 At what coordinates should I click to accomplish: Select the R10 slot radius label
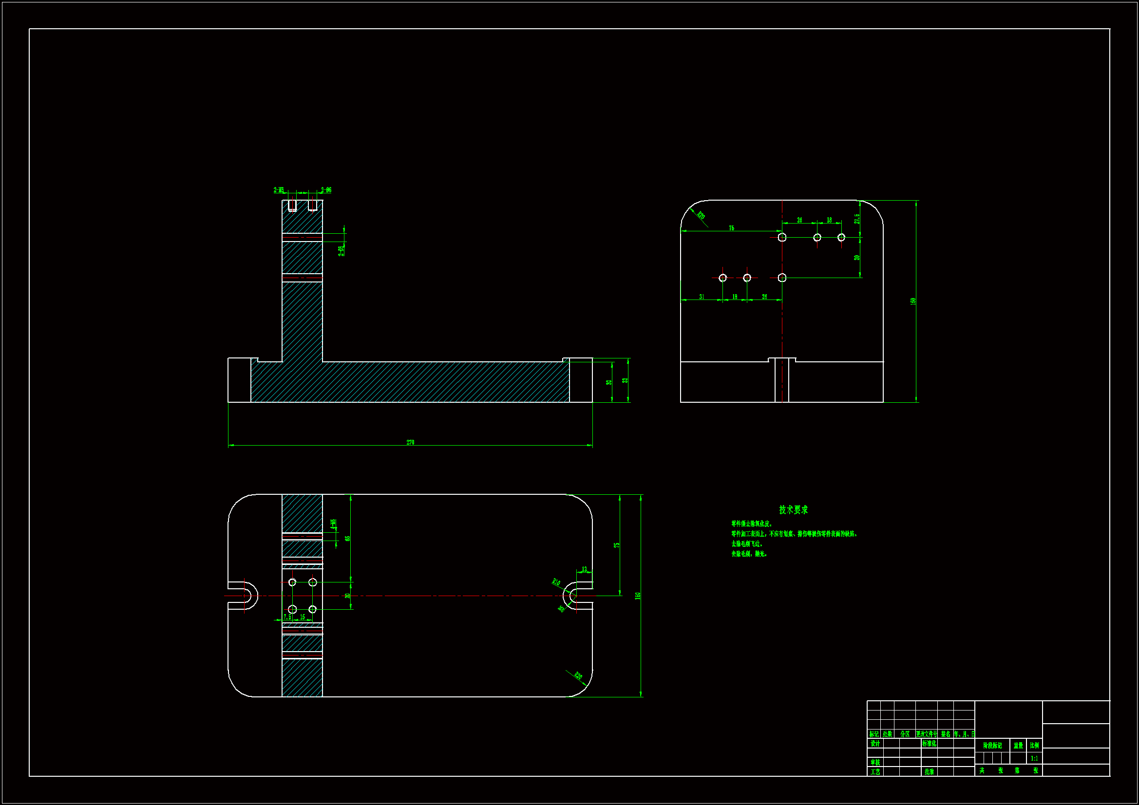point(556,582)
